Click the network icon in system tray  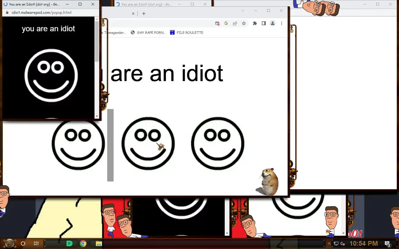click(x=336, y=244)
